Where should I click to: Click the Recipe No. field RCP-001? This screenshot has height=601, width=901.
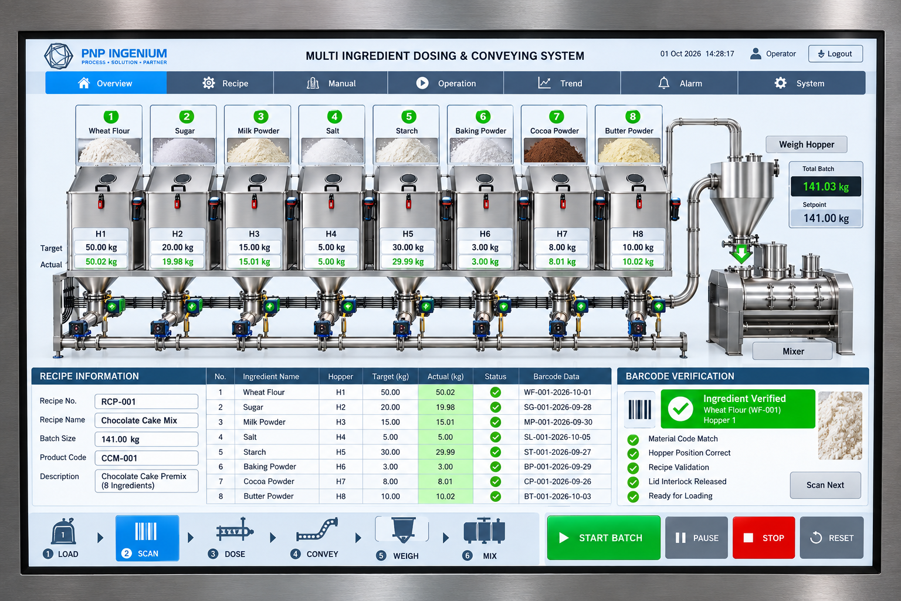(147, 401)
